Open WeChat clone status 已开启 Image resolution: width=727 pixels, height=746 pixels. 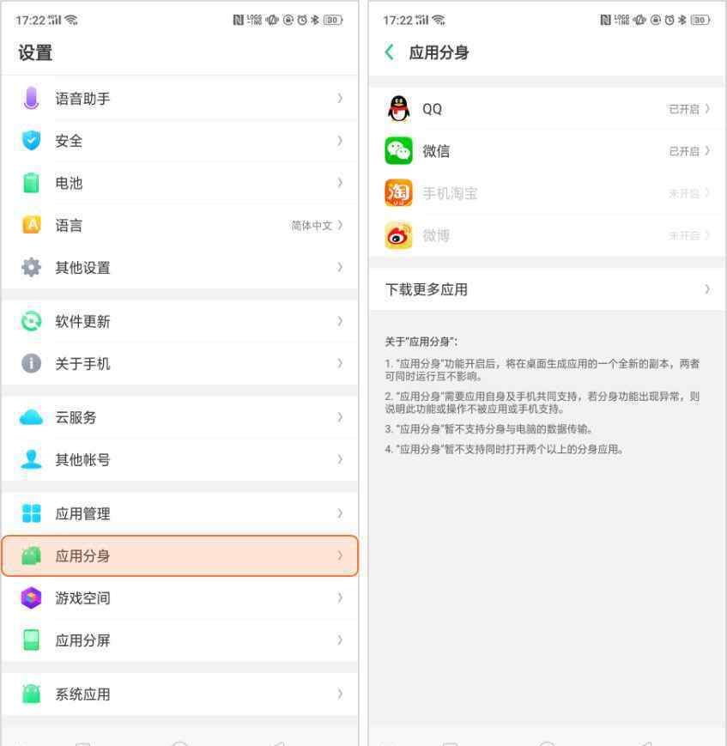[x=688, y=151]
